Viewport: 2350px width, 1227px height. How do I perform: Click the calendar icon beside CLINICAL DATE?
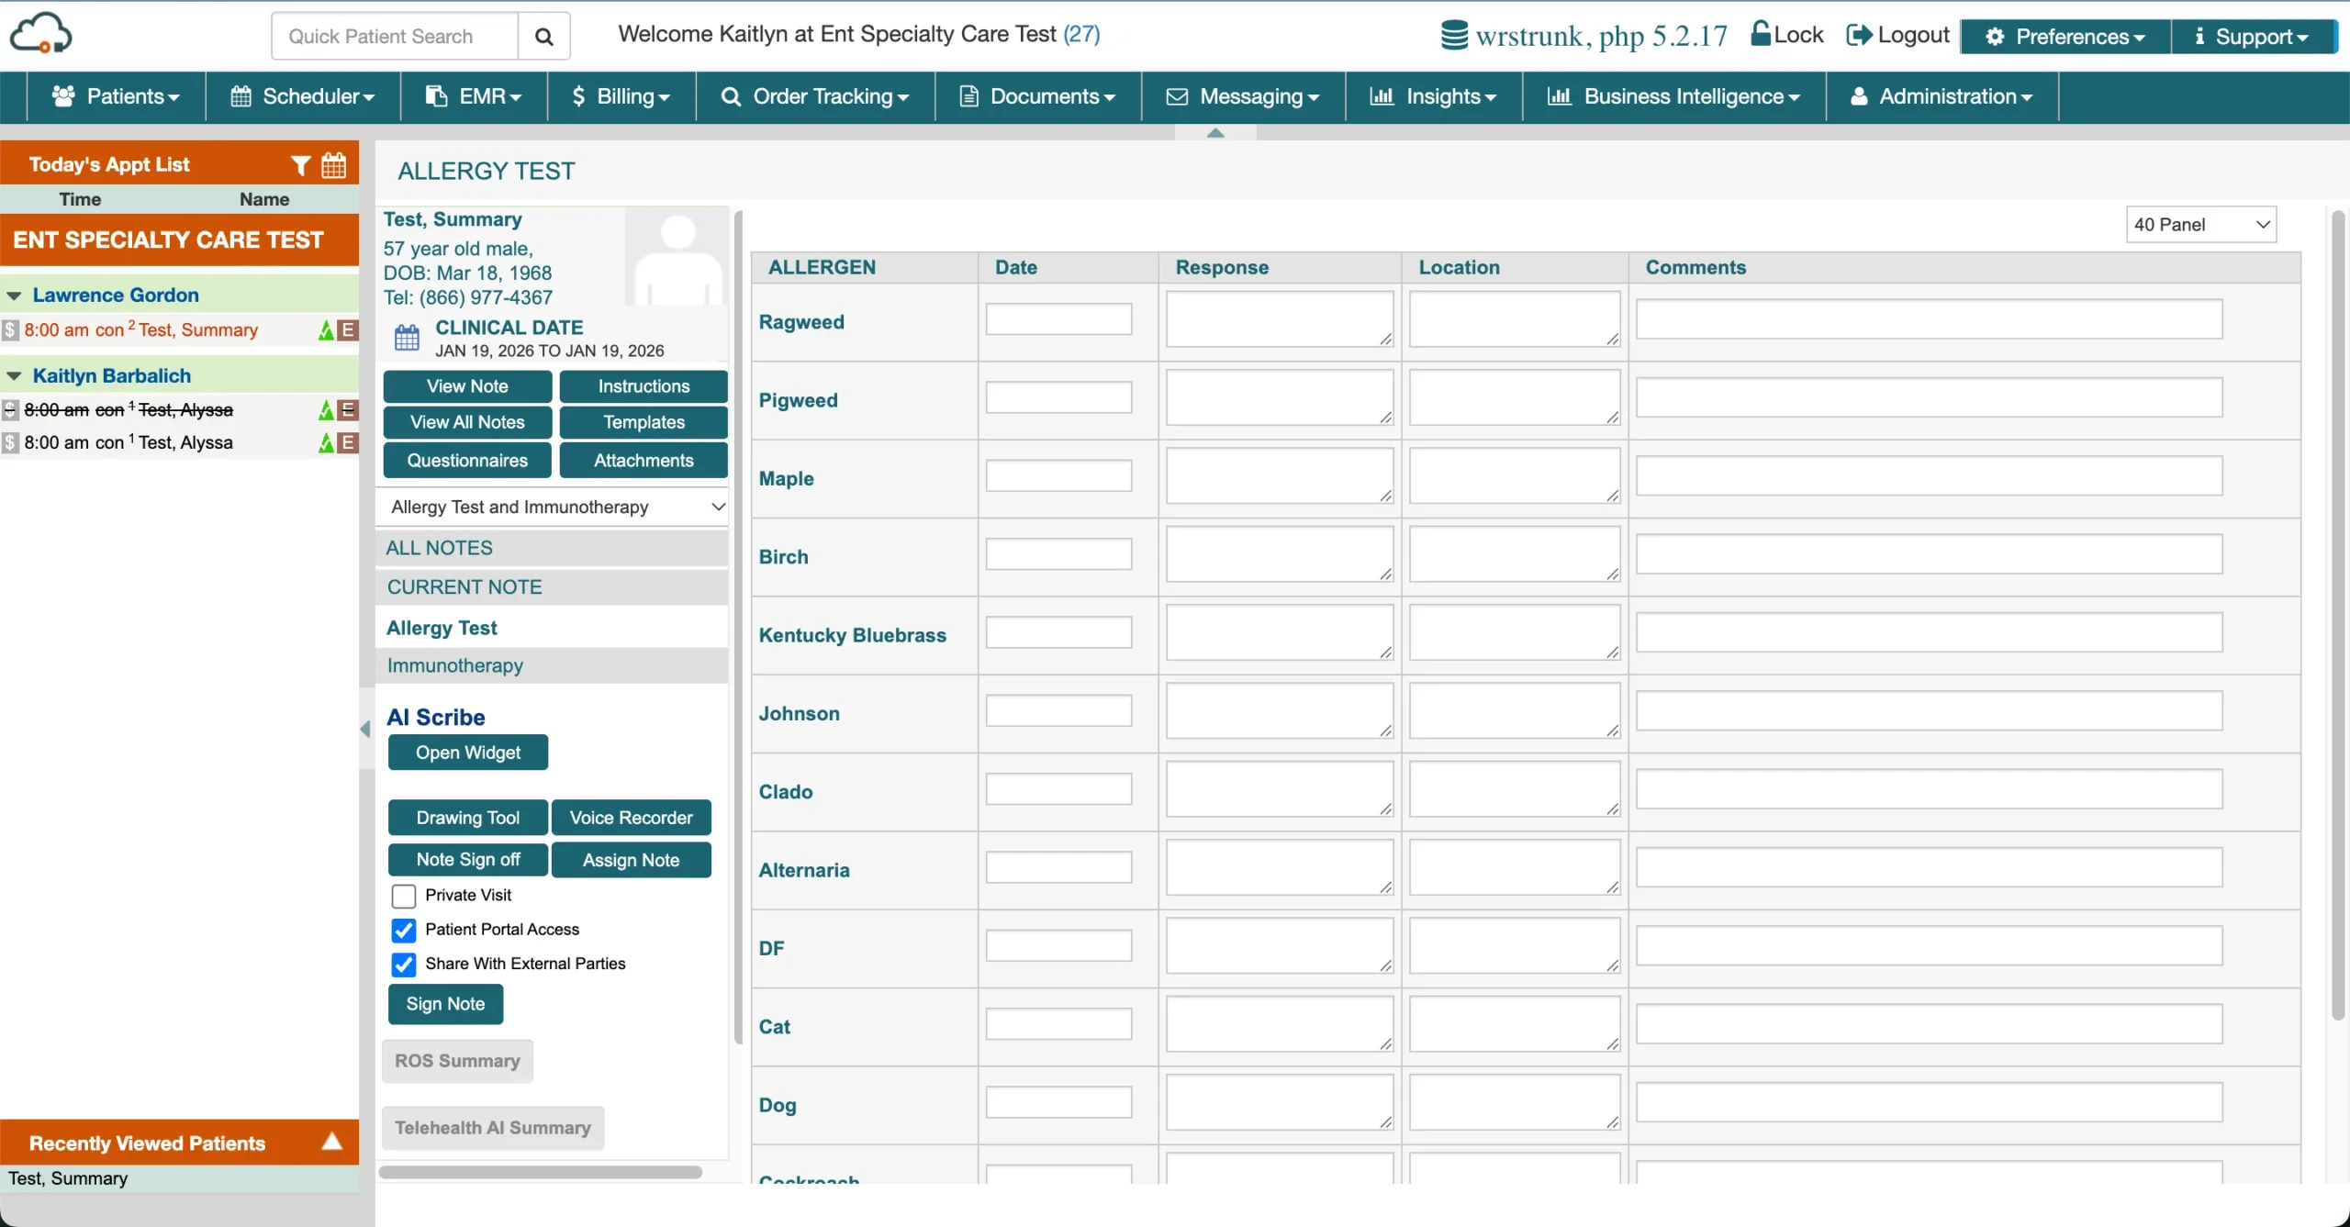pyautogui.click(x=408, y=338)
